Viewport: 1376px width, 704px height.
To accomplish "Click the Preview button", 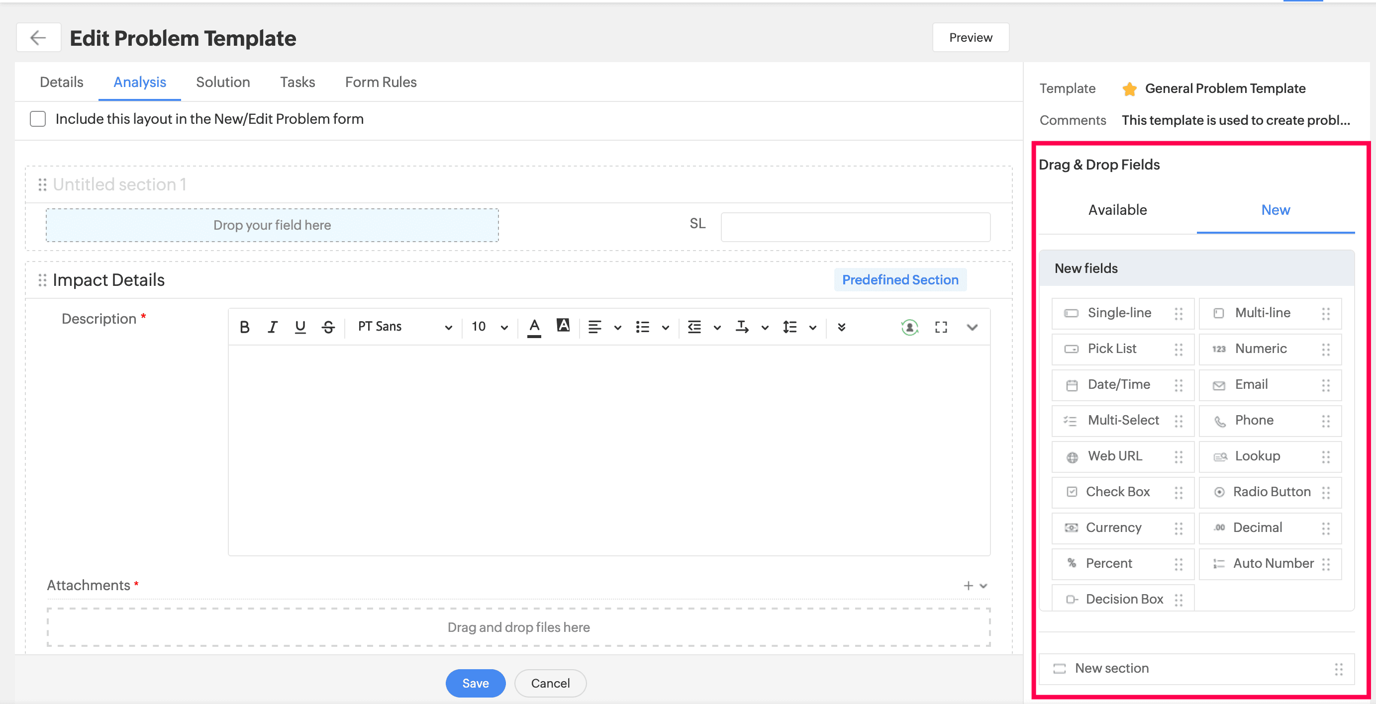I will pos(970,38).
